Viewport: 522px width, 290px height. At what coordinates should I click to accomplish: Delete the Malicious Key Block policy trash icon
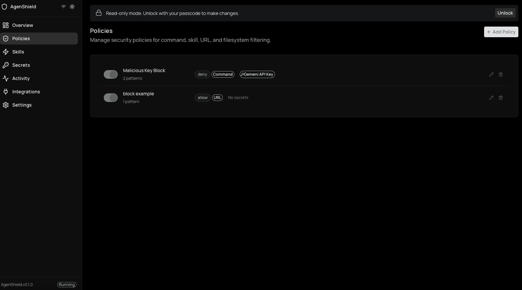pos(501,74)
